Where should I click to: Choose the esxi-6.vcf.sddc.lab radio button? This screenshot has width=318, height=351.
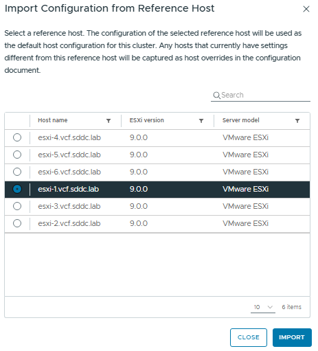click(17, 172)
